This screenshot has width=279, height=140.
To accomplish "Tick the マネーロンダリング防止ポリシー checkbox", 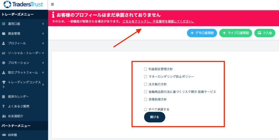I will 145,77.
